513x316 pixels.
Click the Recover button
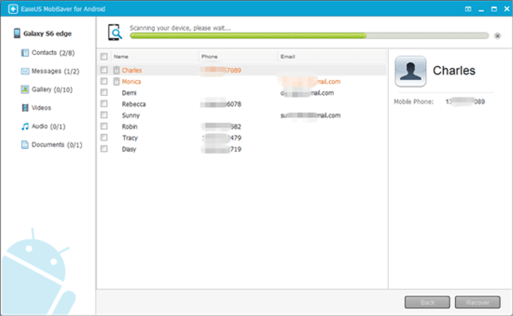[x=478, y=303]
